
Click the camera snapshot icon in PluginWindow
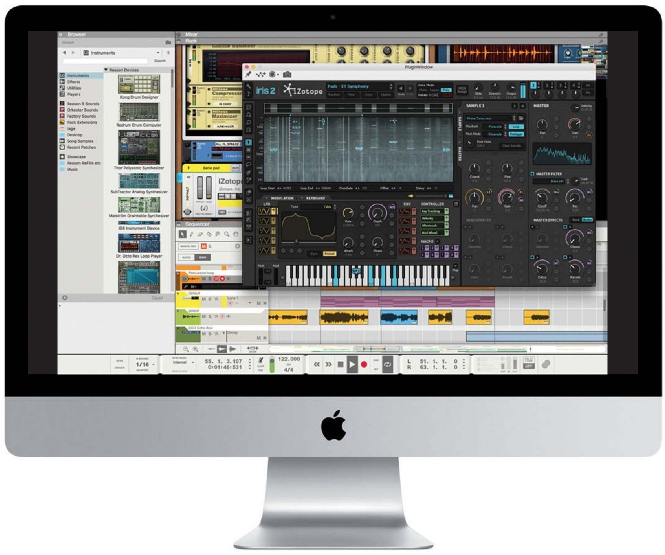point(287,74)
